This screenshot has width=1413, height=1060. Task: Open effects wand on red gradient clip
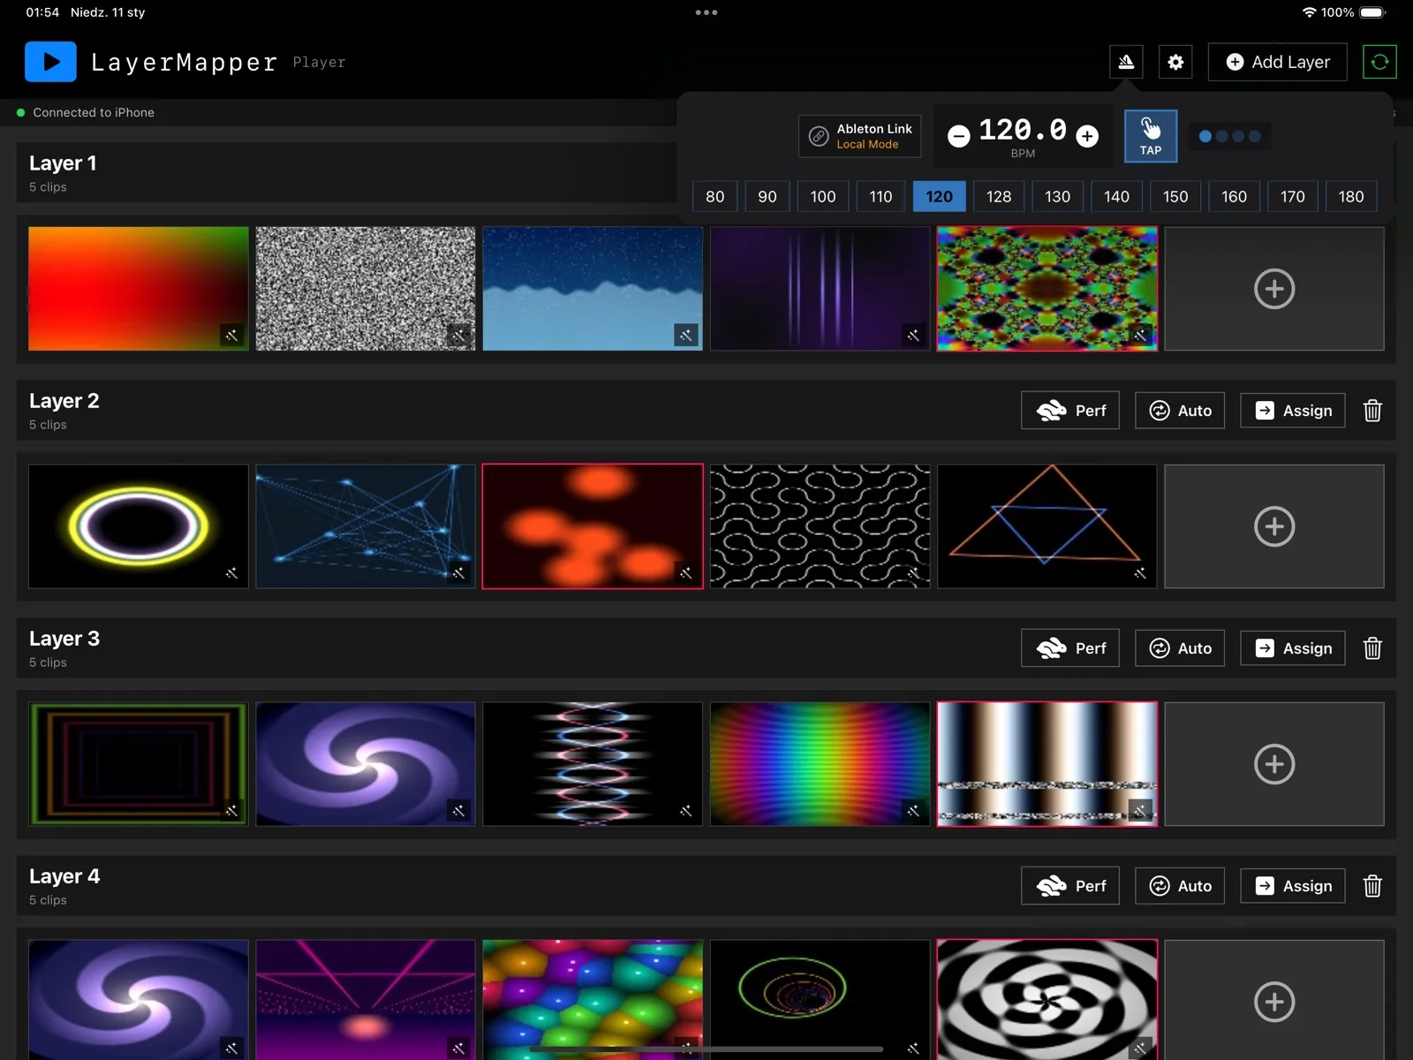point(231,335)
